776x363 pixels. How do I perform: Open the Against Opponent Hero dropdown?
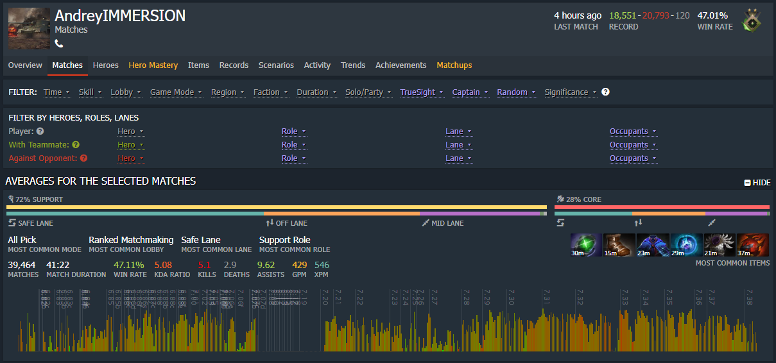130,158
